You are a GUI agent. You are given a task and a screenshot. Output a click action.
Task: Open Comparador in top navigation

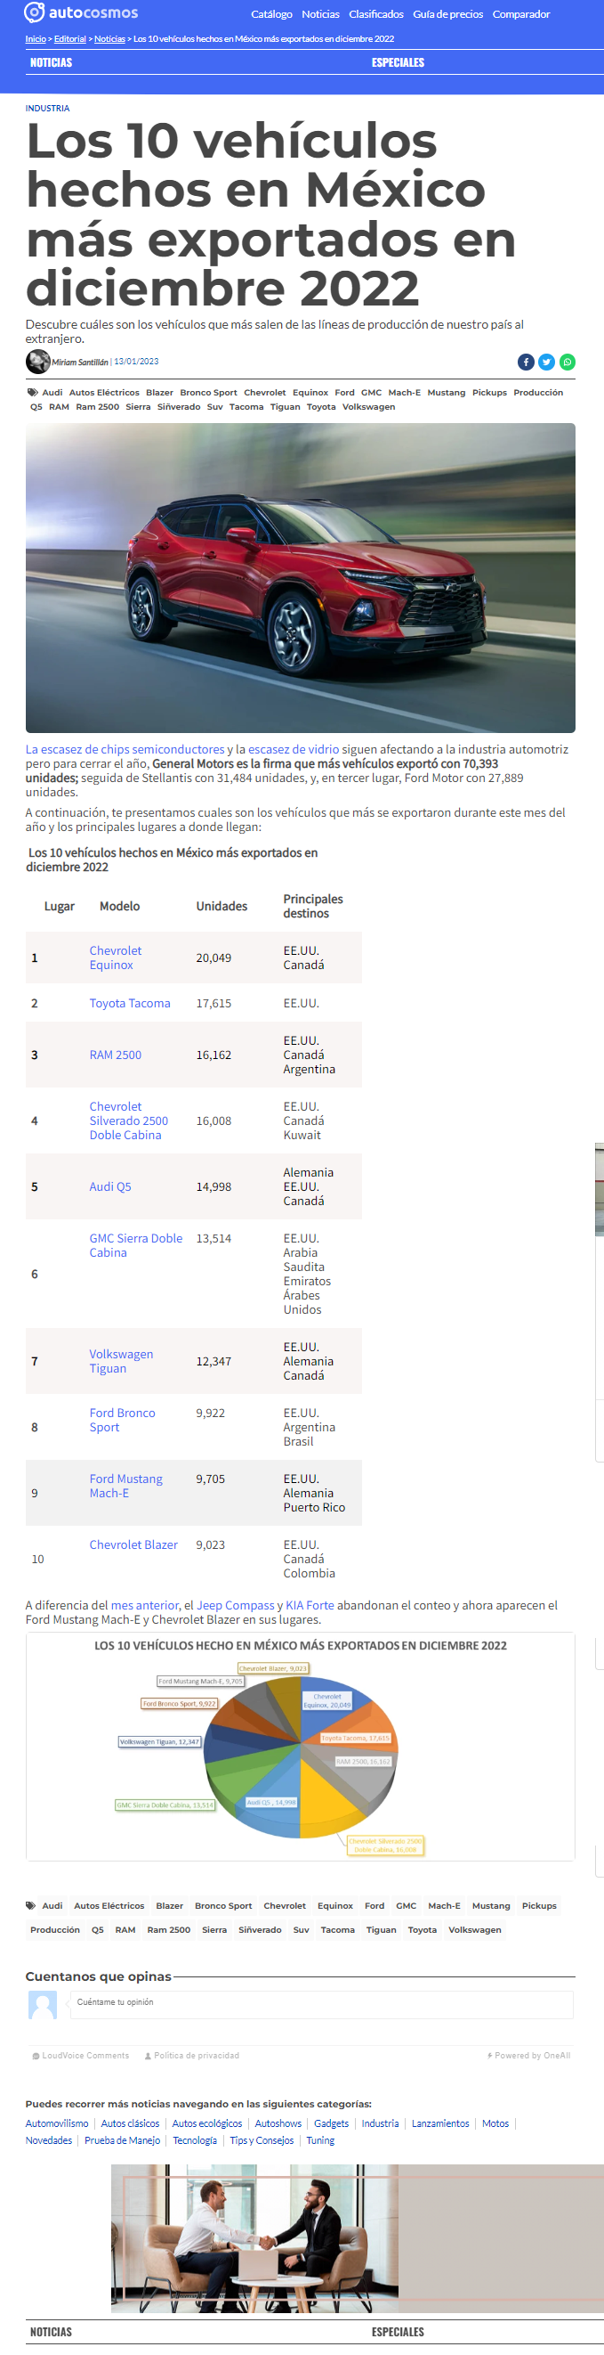pyautogui.click(x=521, y=13)
